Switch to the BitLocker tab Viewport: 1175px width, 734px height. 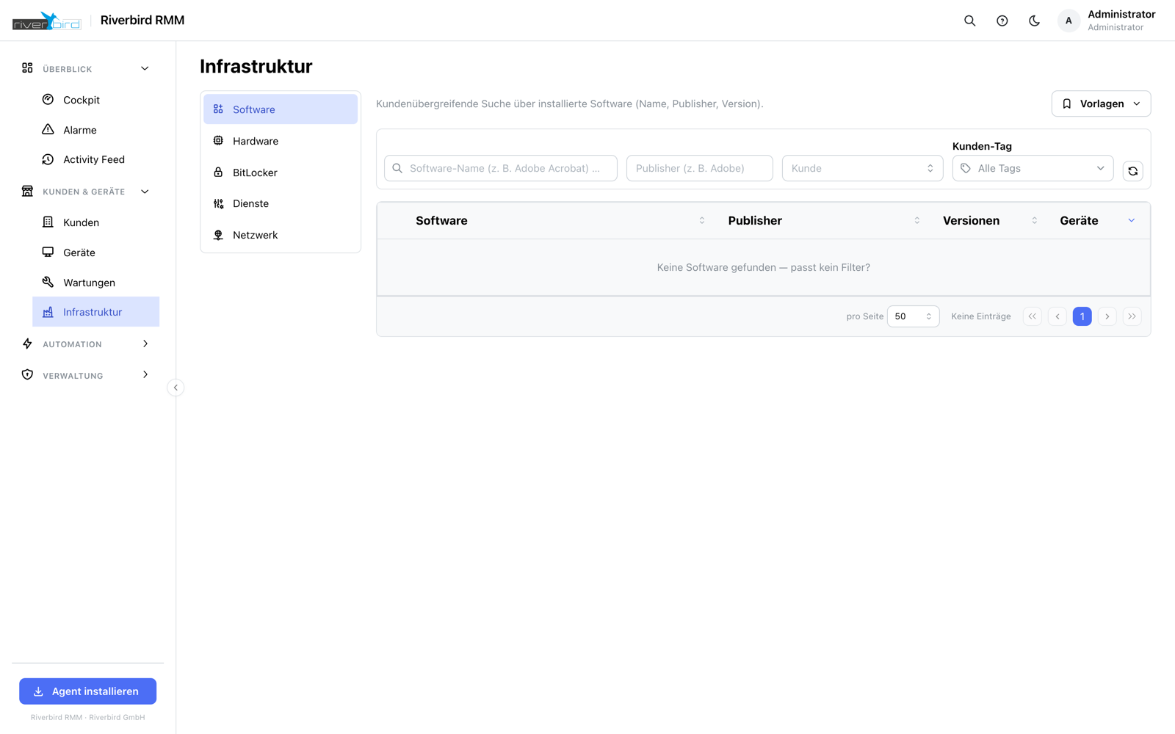click(x=281, y=172)
